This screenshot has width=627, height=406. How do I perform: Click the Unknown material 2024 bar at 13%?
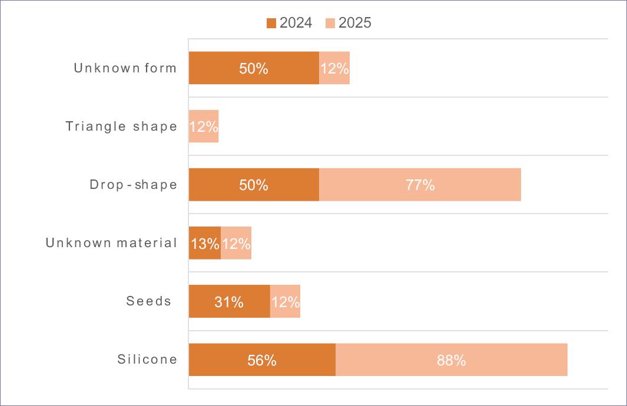tap(205, 242)
